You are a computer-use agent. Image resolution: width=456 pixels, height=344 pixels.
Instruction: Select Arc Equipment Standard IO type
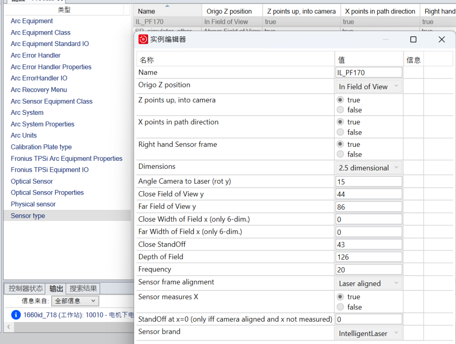point(50,43)
